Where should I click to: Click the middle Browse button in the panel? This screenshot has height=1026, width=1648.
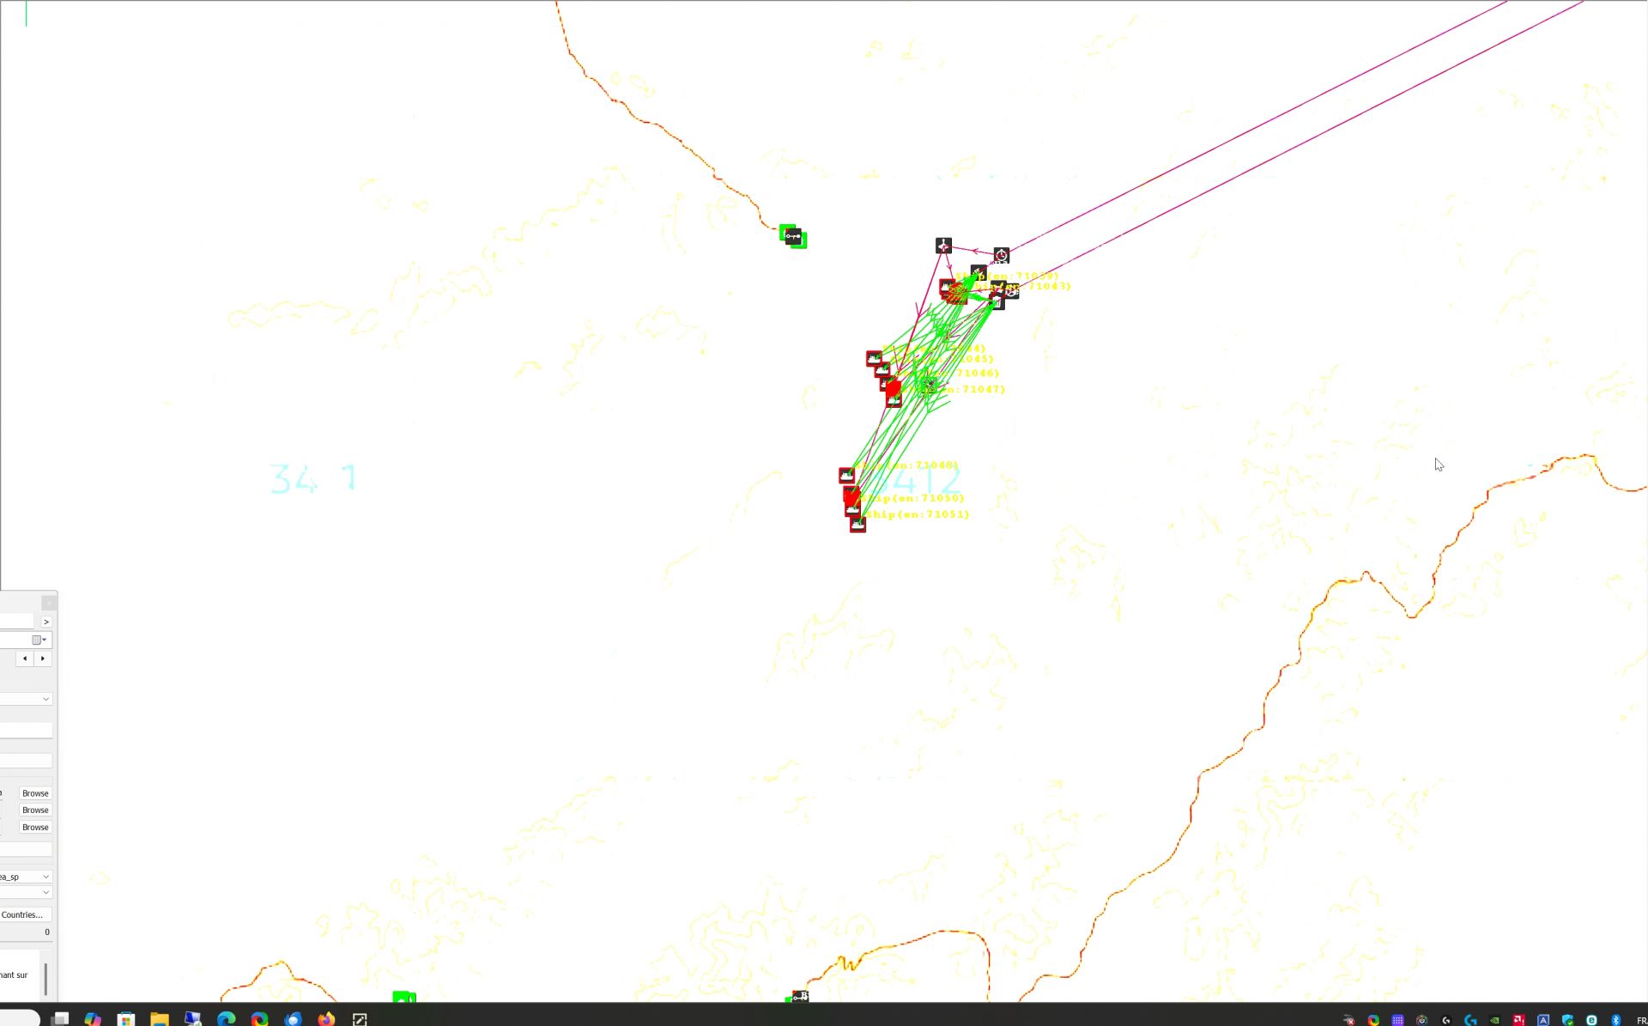(x=35, y=810)
